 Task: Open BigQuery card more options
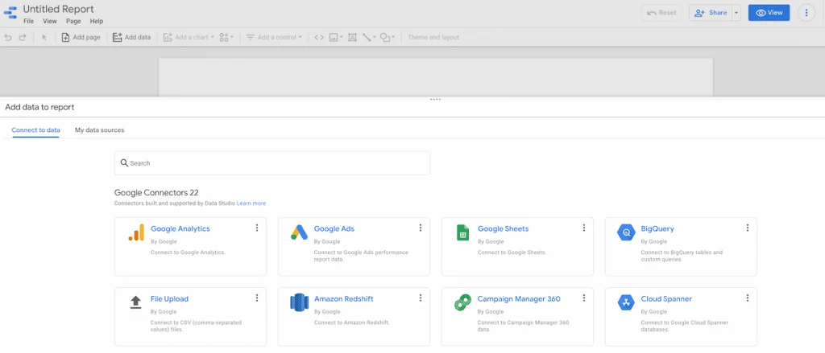(x=748, y=228)
